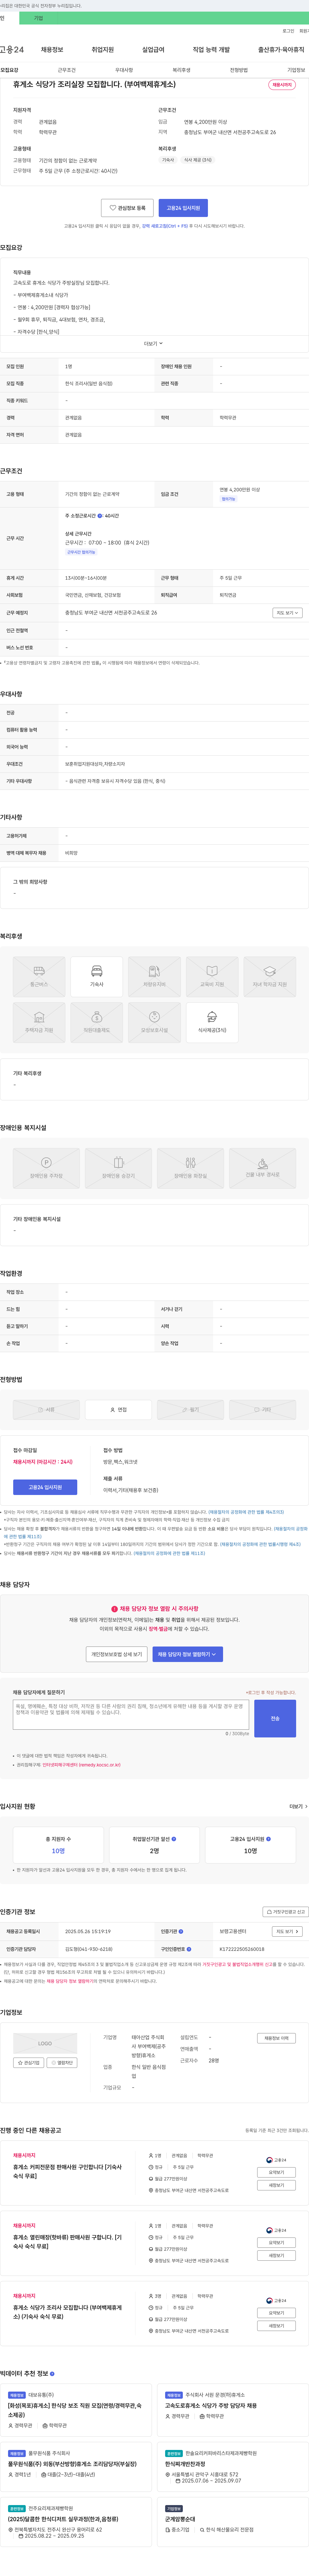Screen dimensions: 309x2576
Task: Open 휴게소 식당주 조리사 모집합니다 listing
Action: 68,2312
